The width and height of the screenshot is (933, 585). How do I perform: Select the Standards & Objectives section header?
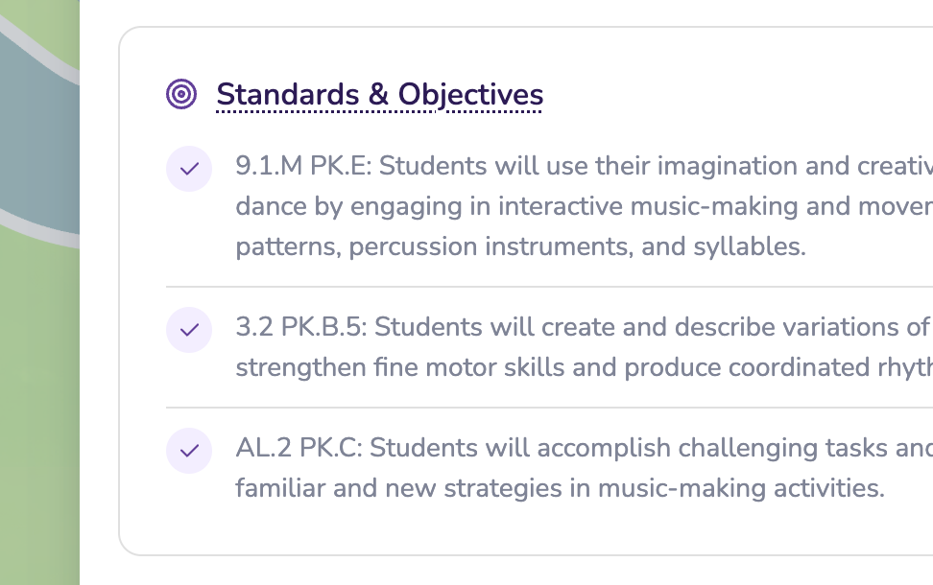379,94
